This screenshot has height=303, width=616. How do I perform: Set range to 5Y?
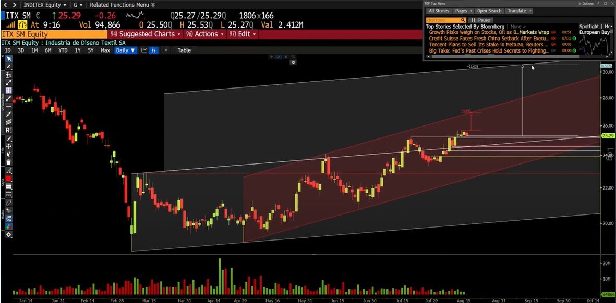click(x=91, y=50)
